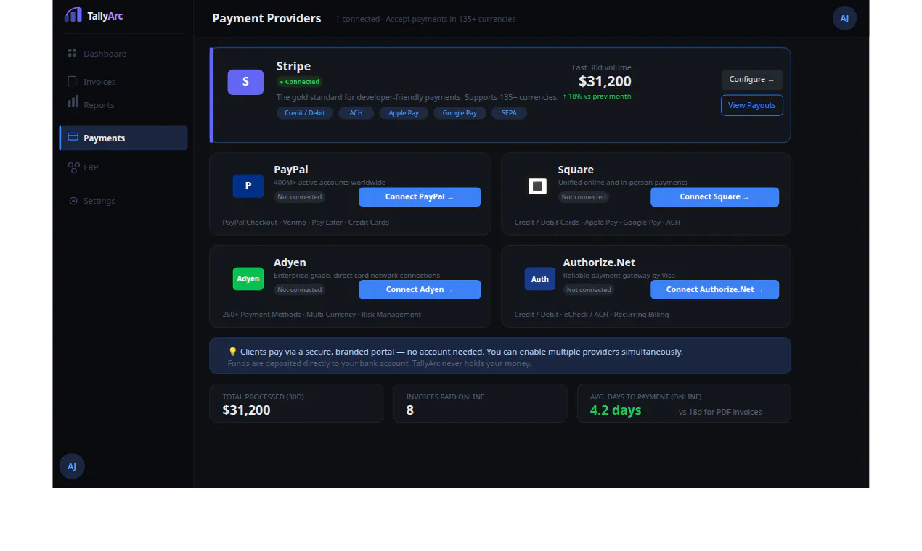922x551 pixels.
Task: Click the lightbulb tip icon
Action: [232, 352]
